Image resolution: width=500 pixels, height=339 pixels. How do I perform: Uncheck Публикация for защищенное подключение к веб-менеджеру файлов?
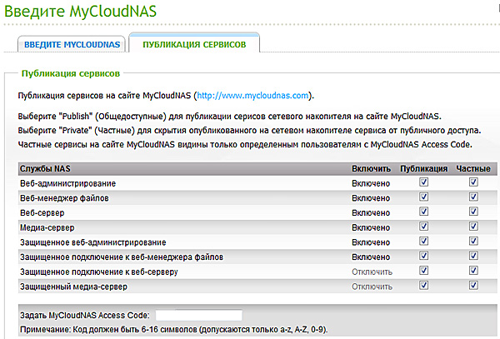tap(424, 257)
